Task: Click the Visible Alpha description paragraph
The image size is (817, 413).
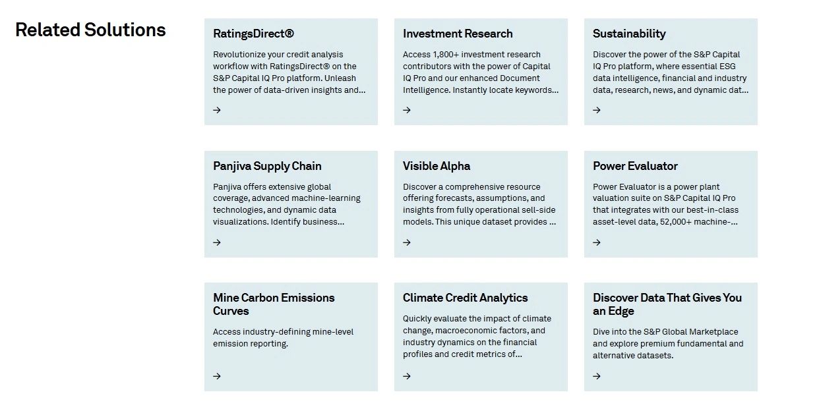Action: point(479,204)
